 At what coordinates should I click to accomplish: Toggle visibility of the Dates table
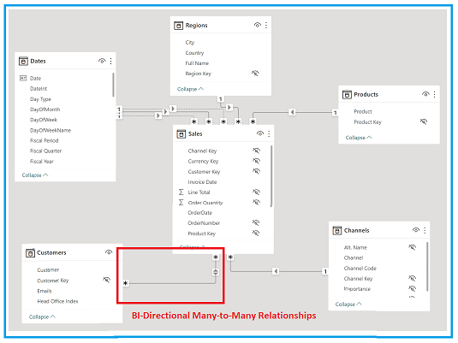pyautogui.click(x=102, y=61)
